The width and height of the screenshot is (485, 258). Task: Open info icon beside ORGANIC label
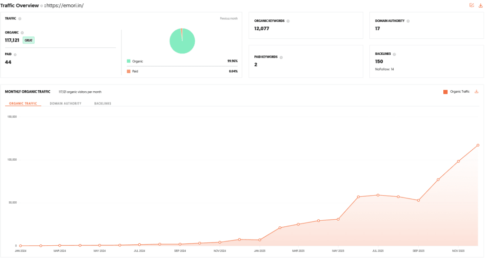coord(22,33)
